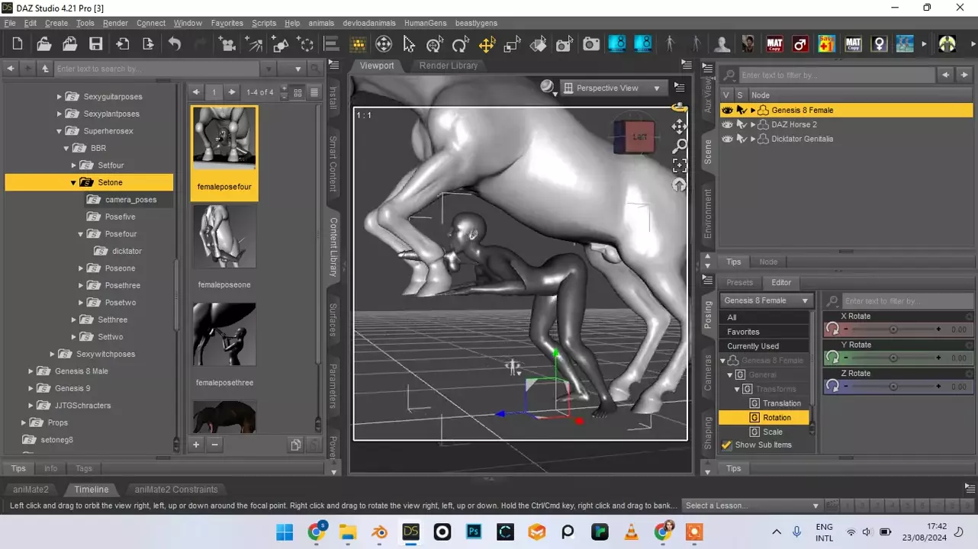Viewport: 978px width, 549px height.
Task: Click the X Rotate slider
Action: click(x=893, y=329)
